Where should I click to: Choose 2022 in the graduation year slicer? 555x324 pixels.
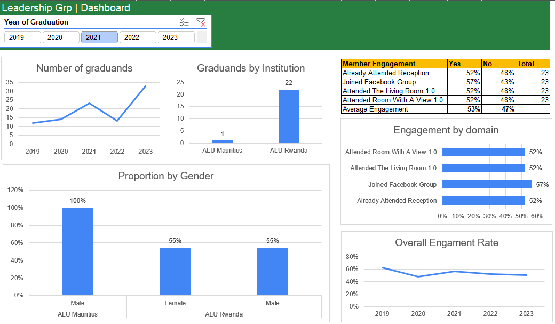[x=138, y=37]
